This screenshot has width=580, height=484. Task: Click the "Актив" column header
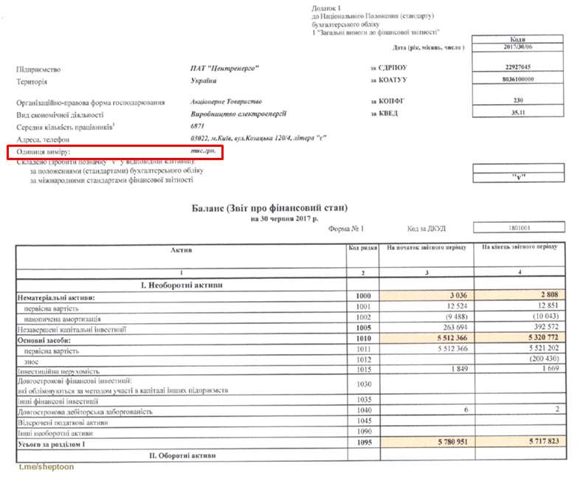[182, 251]
